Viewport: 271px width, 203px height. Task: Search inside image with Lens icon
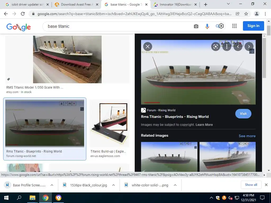(x=215, y=47)
